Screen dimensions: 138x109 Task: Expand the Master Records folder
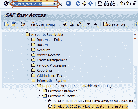coord(28,55)
